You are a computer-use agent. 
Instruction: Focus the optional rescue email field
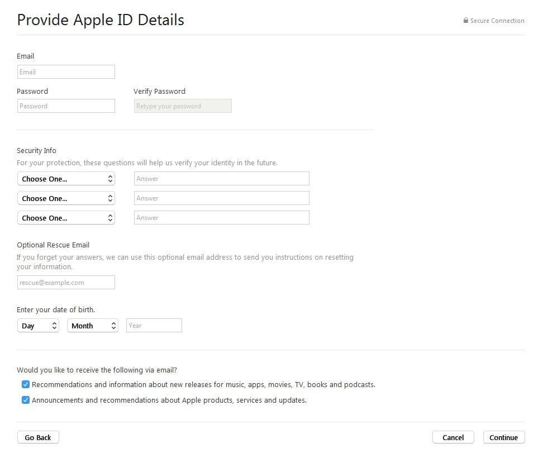[66, 283]
